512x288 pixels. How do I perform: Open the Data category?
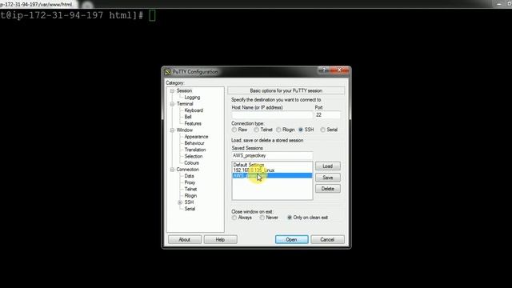pos(189,176)
